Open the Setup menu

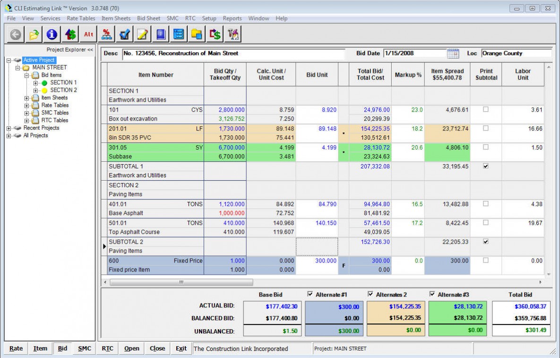click(x=209, y=18)
